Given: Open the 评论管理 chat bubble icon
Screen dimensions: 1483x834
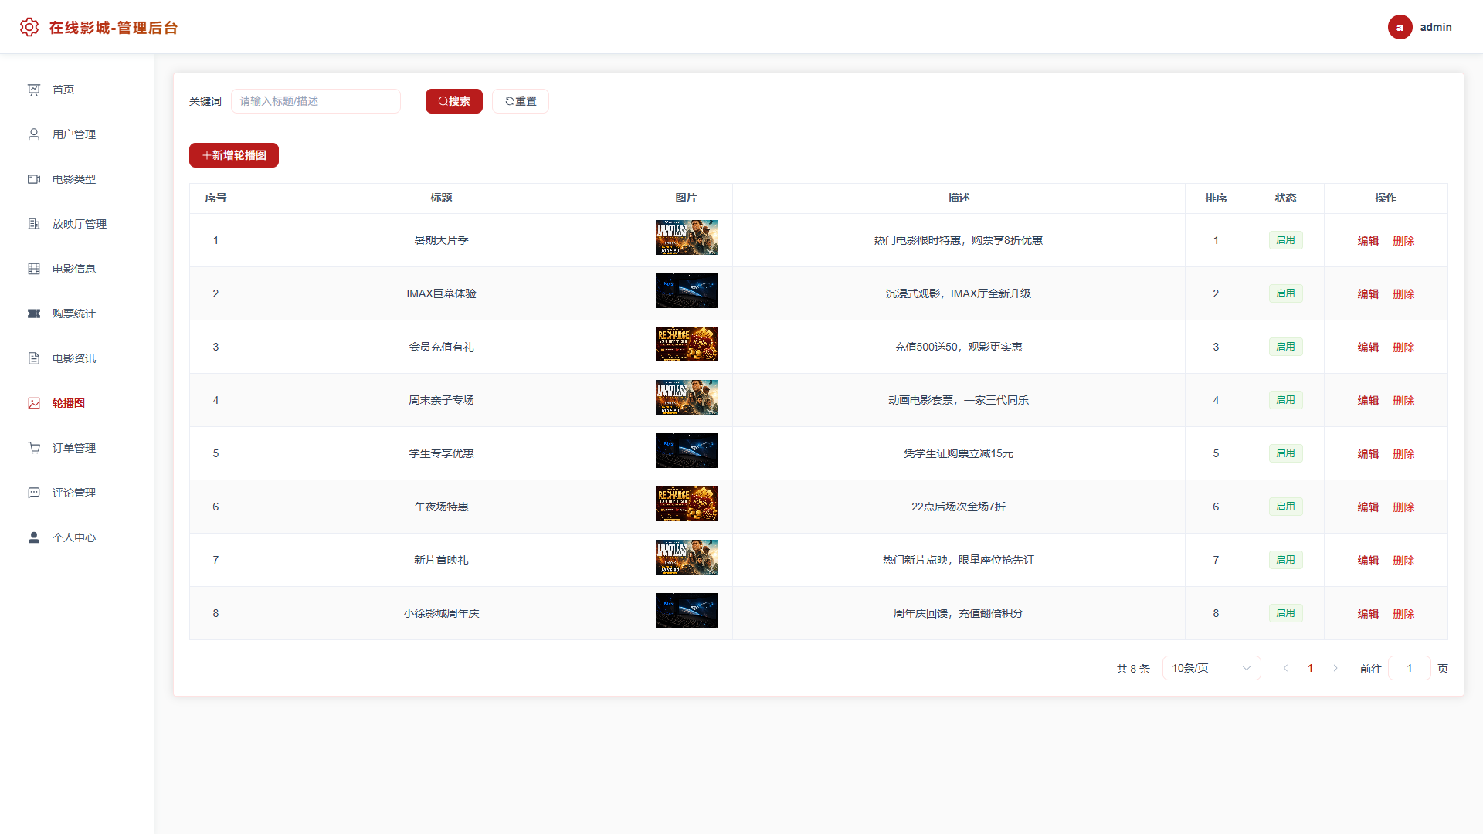Looking at the screenshot, I should point(34,493).
